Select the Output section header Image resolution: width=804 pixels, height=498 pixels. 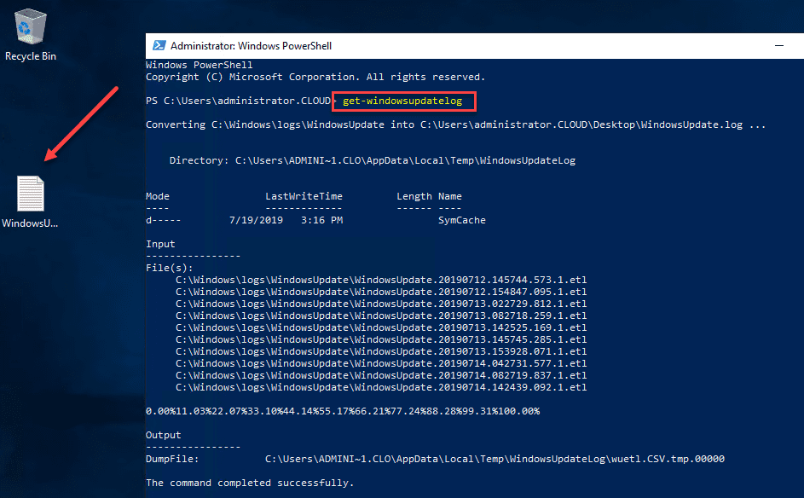[163, 434]
